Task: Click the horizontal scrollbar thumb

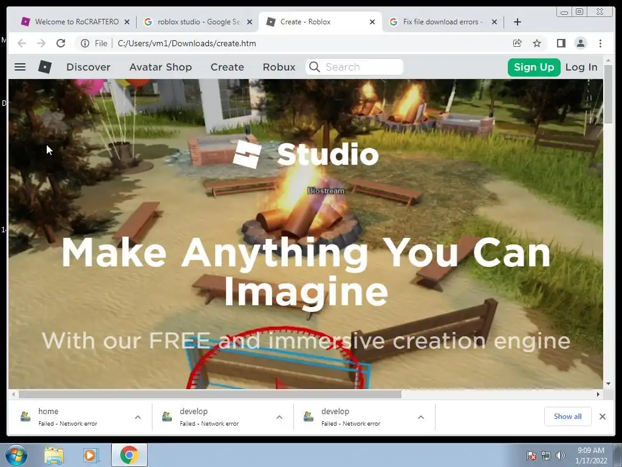Action: [x=210, y=394]
